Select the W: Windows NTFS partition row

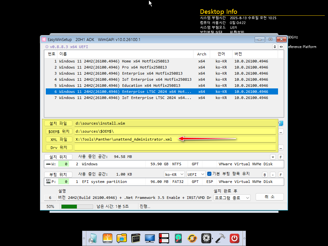(164, 164)
